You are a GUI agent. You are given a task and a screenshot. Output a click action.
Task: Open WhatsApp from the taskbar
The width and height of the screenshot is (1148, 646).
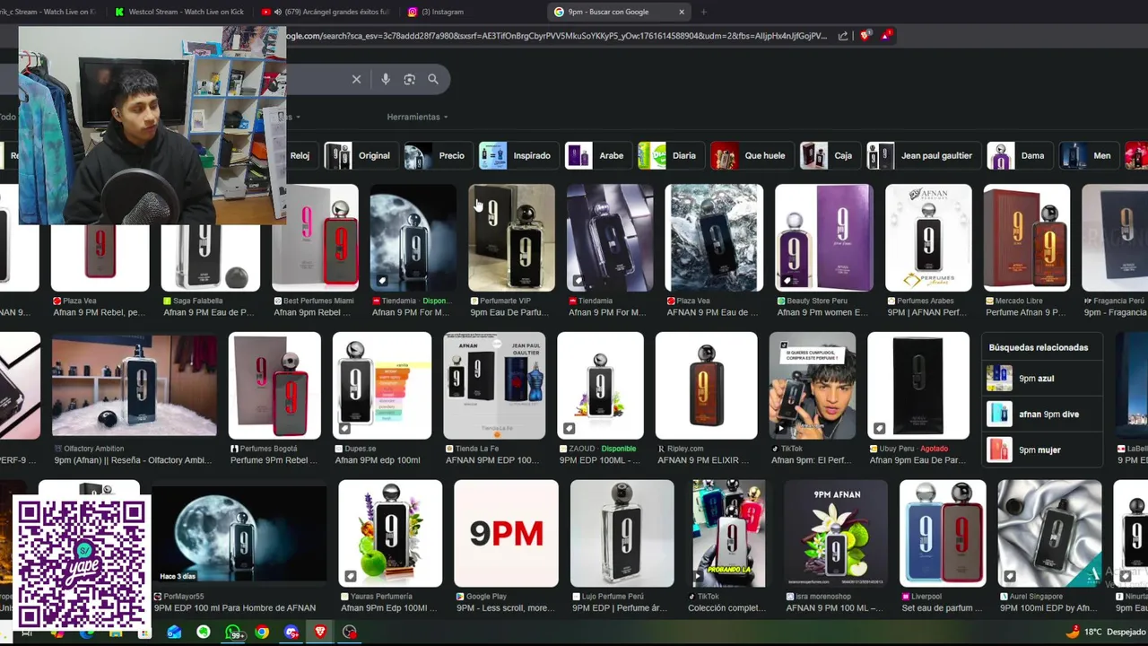pos(233,633)
